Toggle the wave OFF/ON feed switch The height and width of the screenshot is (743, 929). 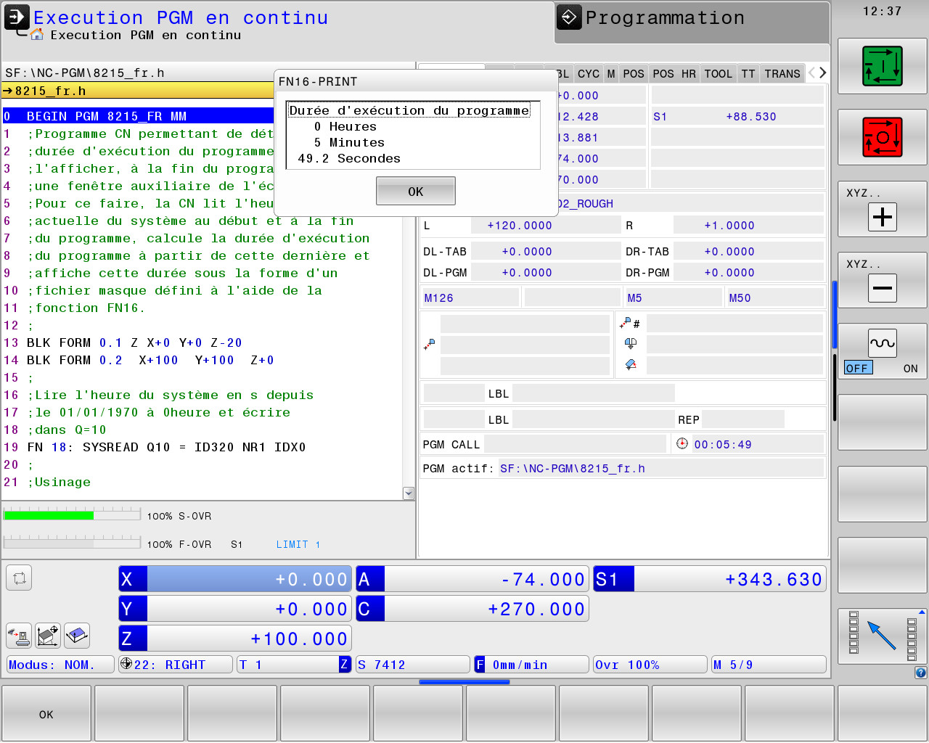pos(883,351)
